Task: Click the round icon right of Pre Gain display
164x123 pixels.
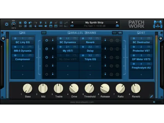Action: 117,26
